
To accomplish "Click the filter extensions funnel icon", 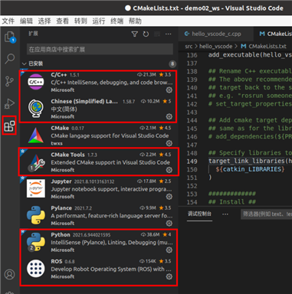I will (135, 34).
